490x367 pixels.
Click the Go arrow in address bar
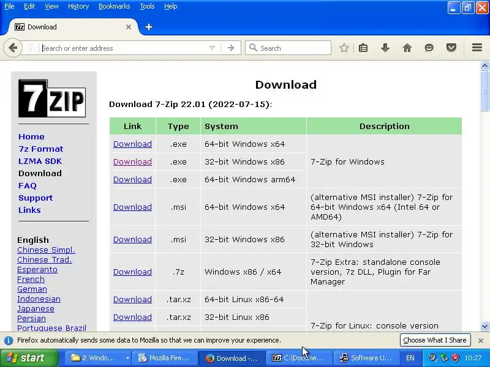(x=231, y=48)
